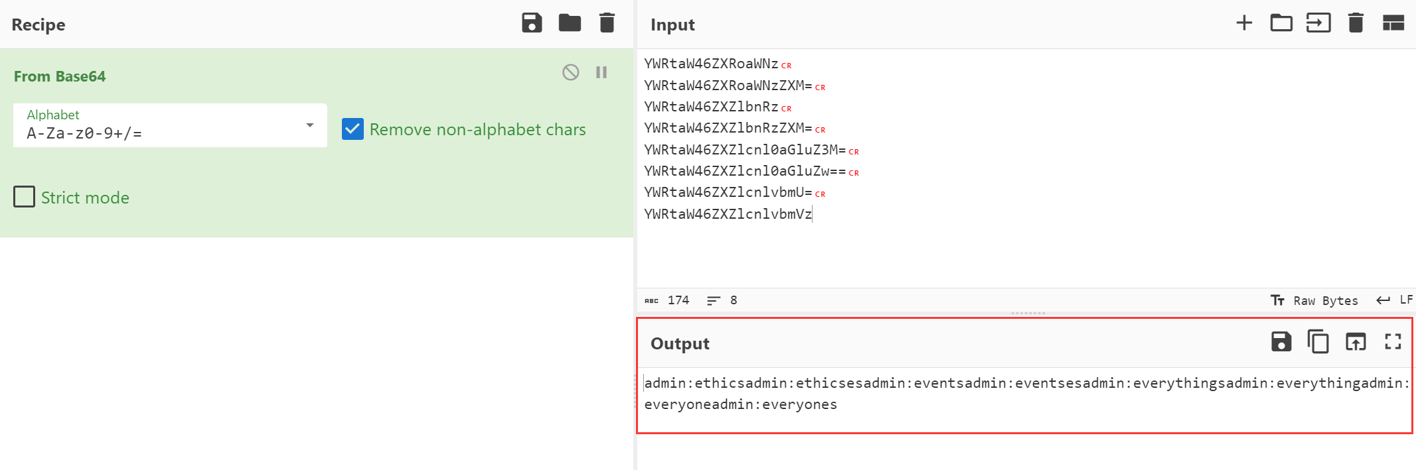The width and height of the screenshot is (1416, 470).
Task: Clear the recipe with trash icon
Action: 607,23
